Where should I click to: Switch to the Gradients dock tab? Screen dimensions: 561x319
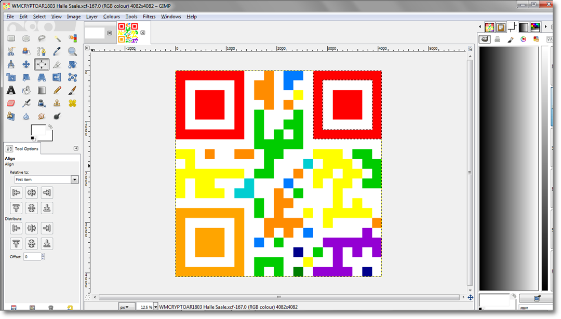(524, 27)
